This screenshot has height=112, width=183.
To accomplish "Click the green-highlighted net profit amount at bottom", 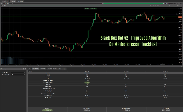I will click(x=47, y=110).
